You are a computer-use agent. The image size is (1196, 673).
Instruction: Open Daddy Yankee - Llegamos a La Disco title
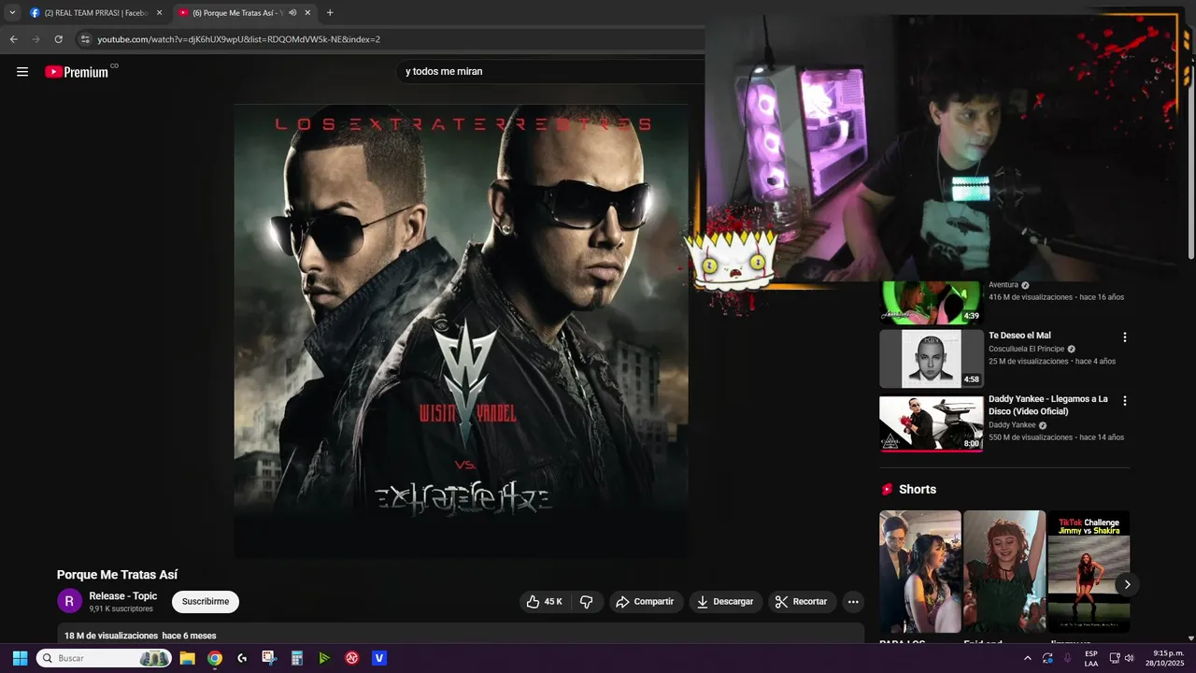(x=1048, y=405)
